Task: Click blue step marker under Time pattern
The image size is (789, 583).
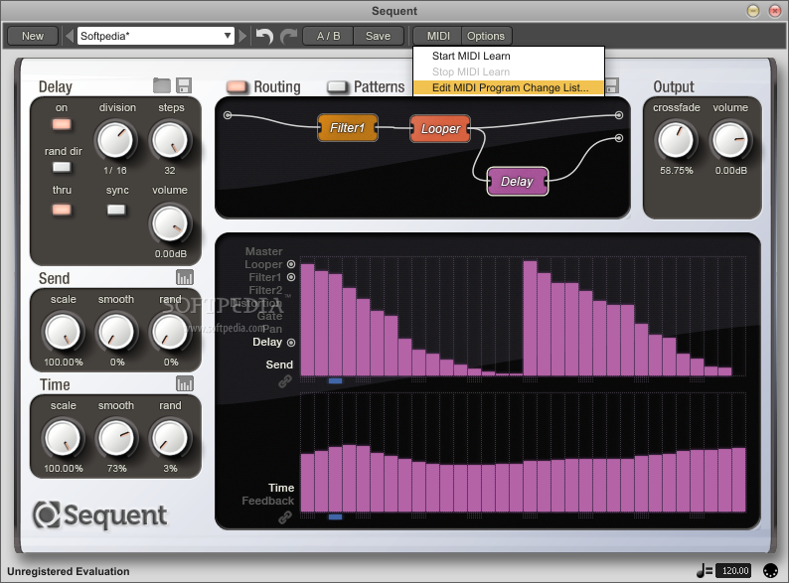Action: [x=335, y=516]
